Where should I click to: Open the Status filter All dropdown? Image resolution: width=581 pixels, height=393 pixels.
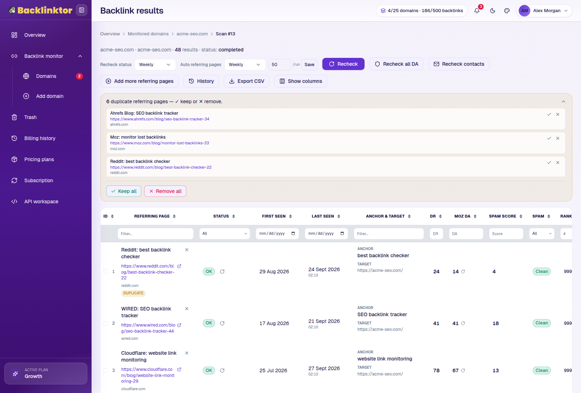coord(225,234)
